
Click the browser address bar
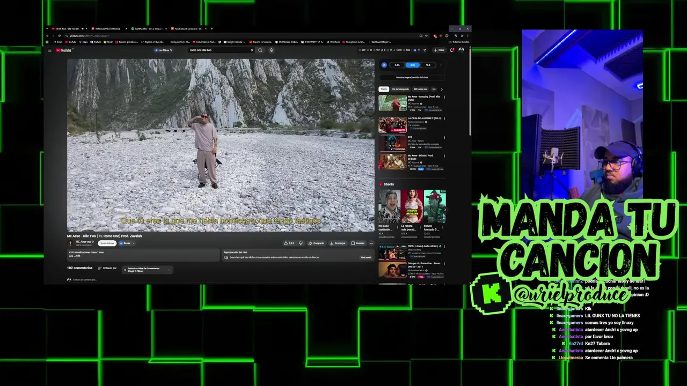point(242,36)
